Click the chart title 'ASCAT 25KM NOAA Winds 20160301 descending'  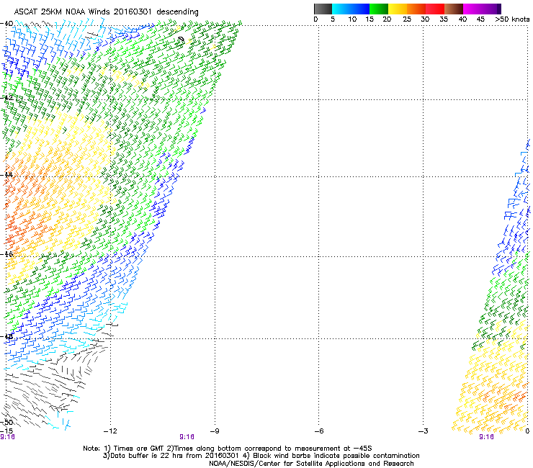[106, 12]
